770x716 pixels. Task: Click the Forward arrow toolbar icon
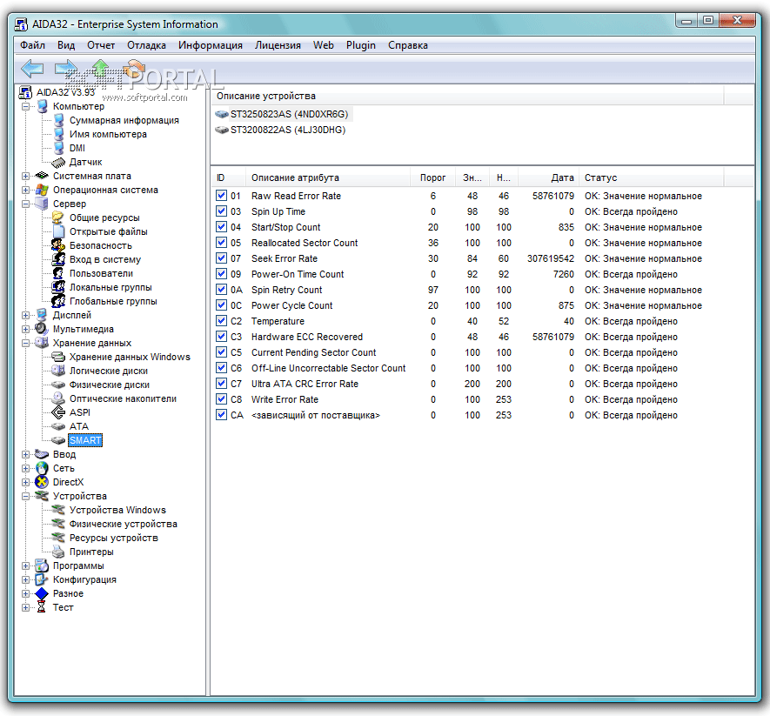tap(65, 69)
